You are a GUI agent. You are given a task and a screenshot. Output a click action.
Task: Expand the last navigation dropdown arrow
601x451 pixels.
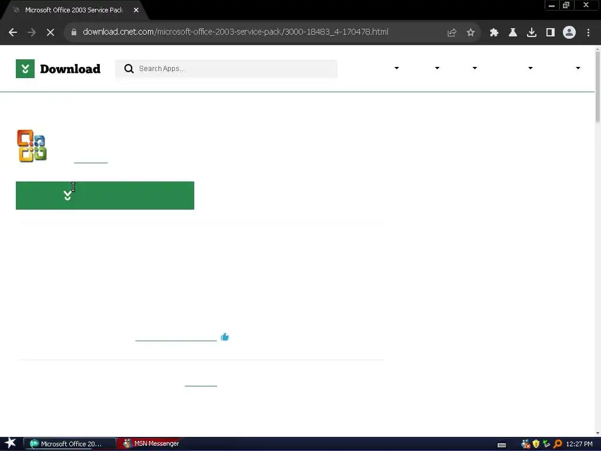click(x=578, y=68)
